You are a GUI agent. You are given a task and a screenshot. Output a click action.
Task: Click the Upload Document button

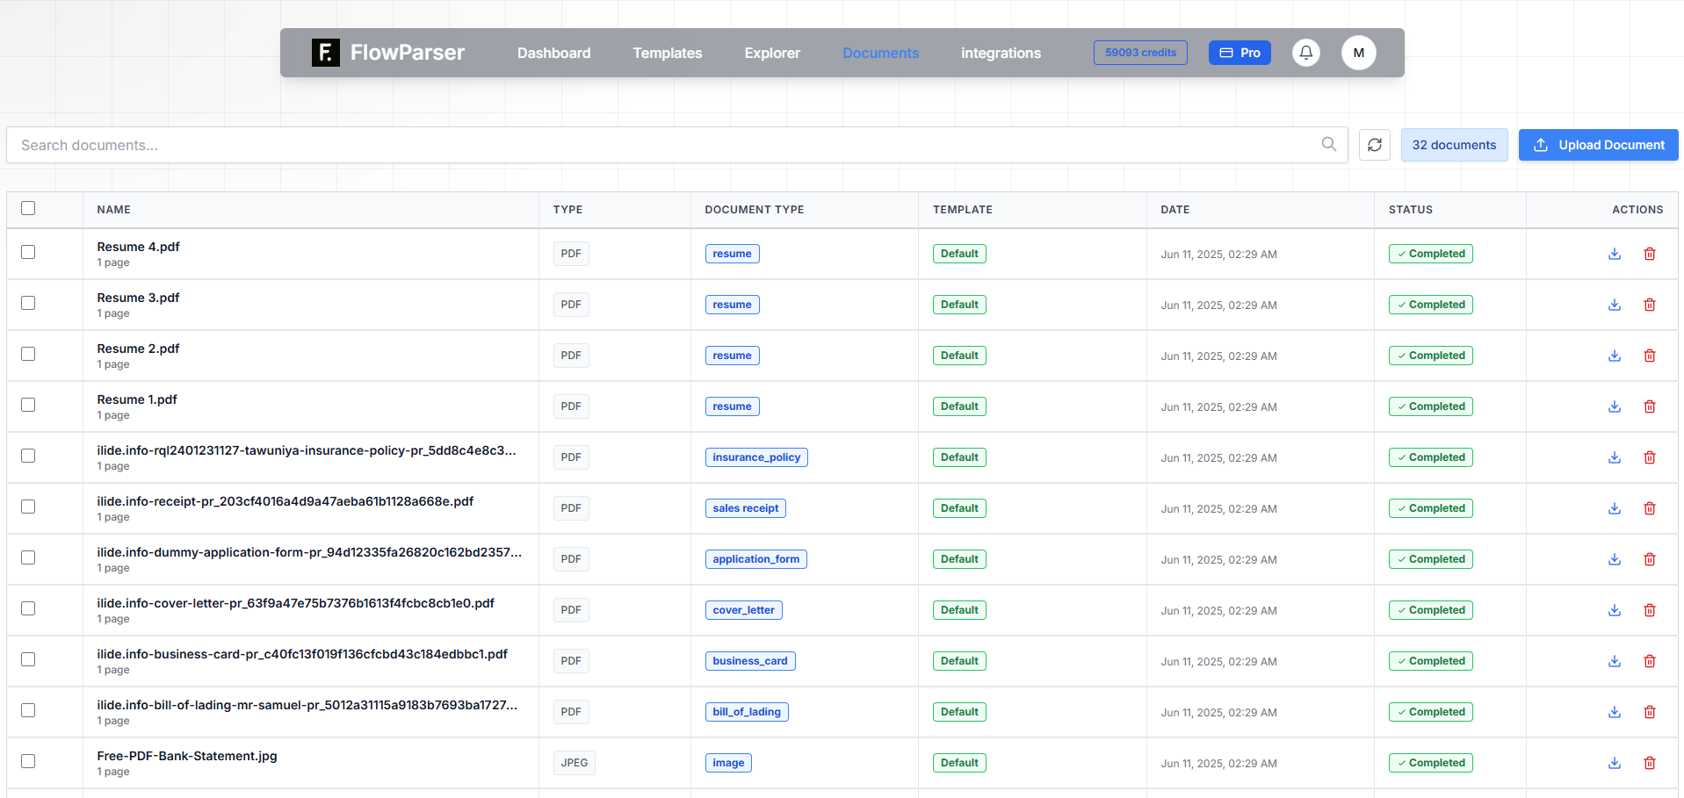coord(1598,144)
